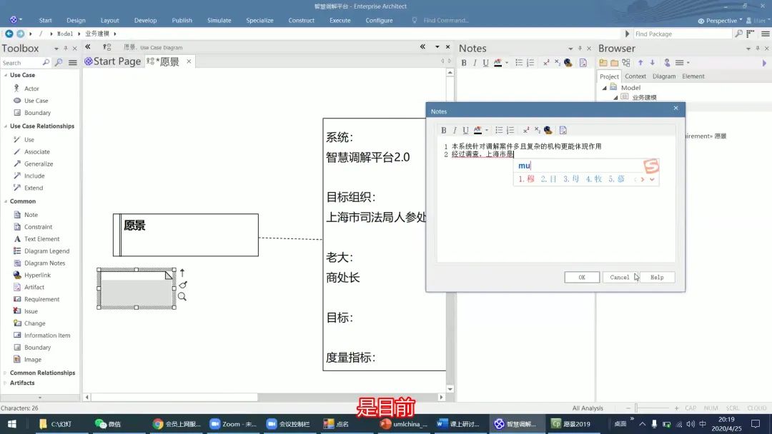Expand Common Relationships group
The height and width of the screenshot is (434, 772).
[x=6, y=373]
